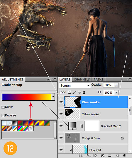Click clipping arrow on blue light layer
The image size is (132, 158).
pyautogui.click(x=71, y=150)
